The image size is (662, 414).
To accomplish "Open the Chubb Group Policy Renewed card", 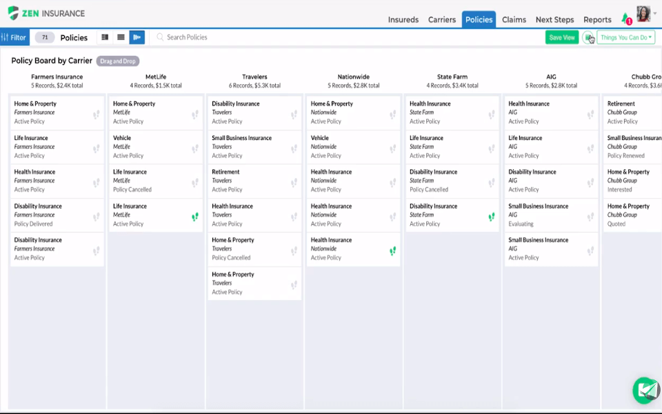I will 632,146.
